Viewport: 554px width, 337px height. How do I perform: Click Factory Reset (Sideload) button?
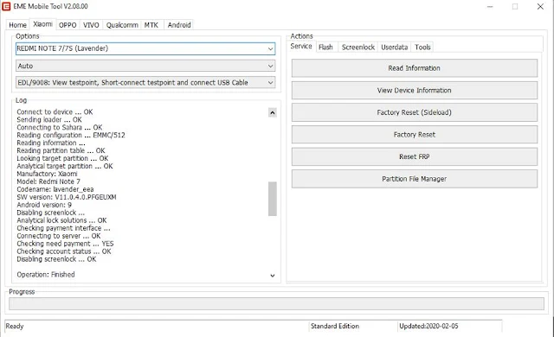tap(414, 112)
